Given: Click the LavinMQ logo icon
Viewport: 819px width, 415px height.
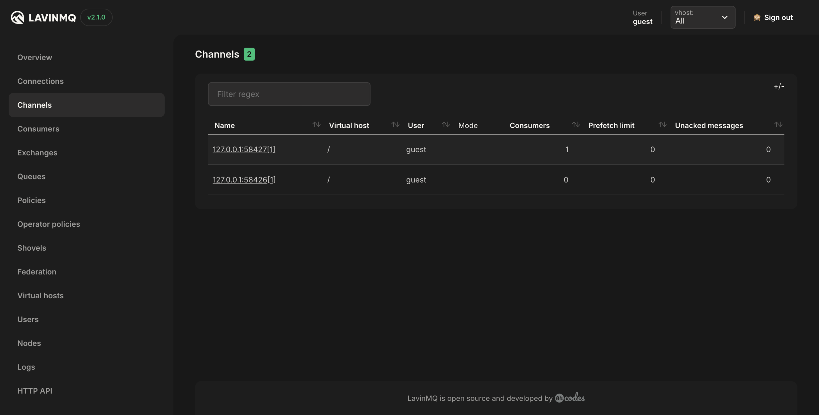Looking at the screenshot, I should tap(18, 17).
